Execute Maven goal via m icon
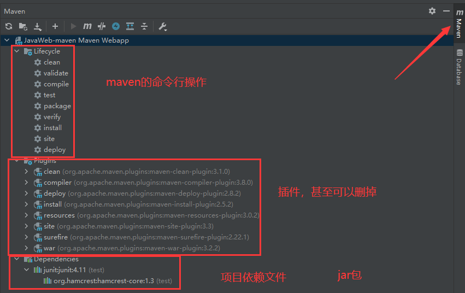This screenshot has width=465, height=293. tap(87, 26)
